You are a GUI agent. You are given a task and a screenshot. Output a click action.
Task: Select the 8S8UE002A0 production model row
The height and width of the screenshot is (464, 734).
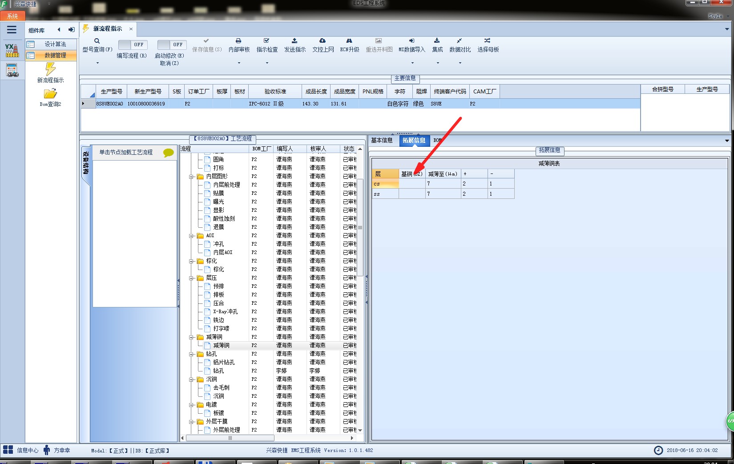[360, 104]
